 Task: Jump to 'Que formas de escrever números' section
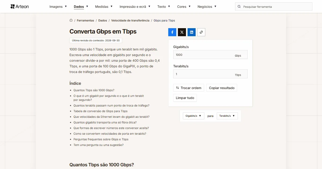point(111,128)
